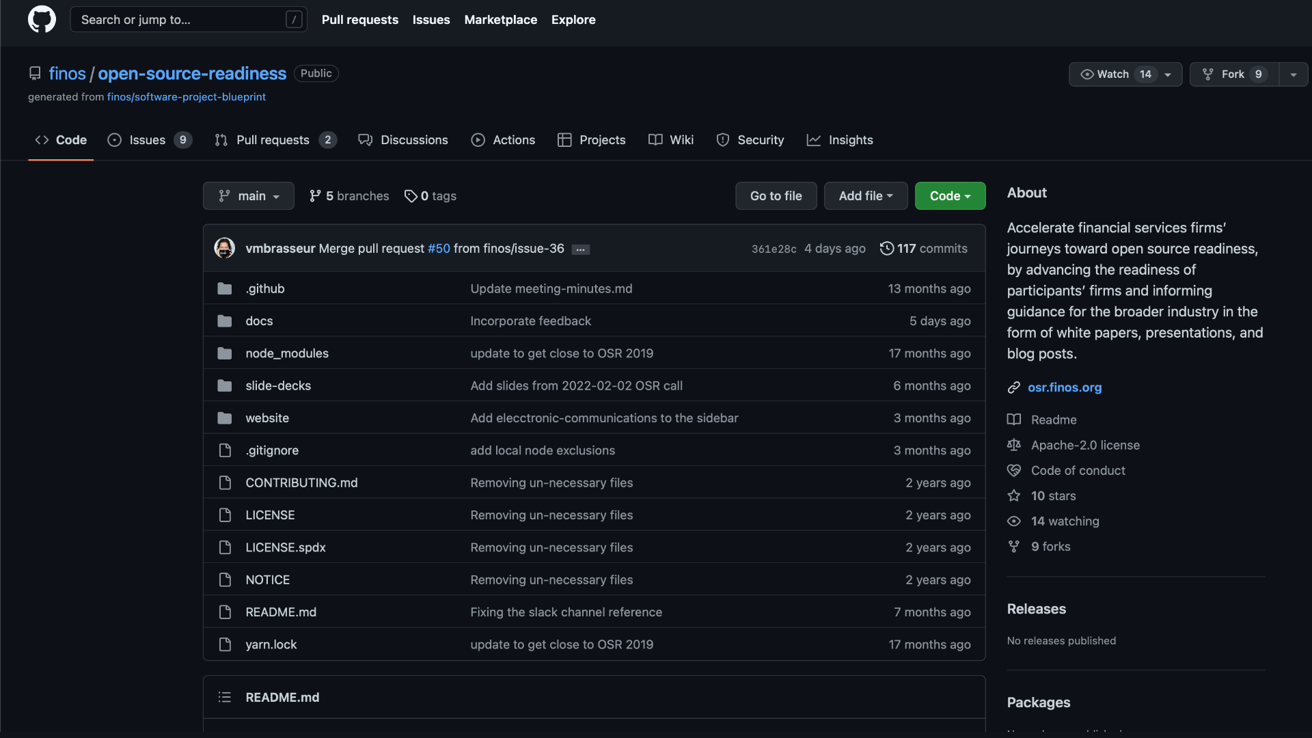Open the Discussions tab
This screenshot has height=738, width=1312.
click(403, 140)
